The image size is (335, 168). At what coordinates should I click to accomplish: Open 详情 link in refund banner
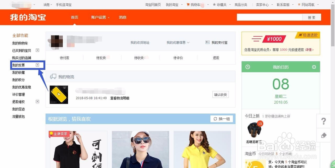[x=309, y=50]
